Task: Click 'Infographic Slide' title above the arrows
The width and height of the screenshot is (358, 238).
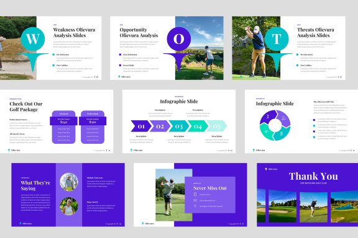Action: click(179, 102)
